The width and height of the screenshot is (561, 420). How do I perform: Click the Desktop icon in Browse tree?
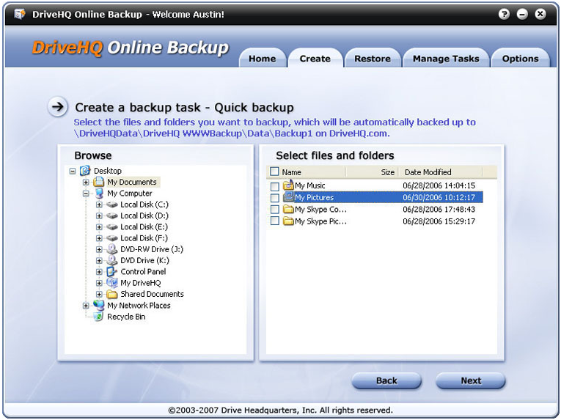click(x=85, y=171)
